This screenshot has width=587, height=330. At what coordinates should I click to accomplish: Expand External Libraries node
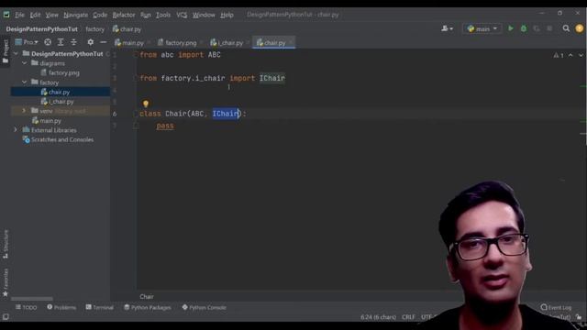click(16, 130)
